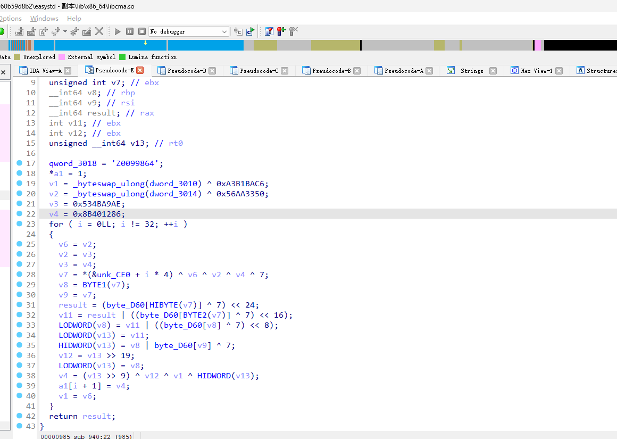This screenshot has width=617, height=439.
Task: Select the Create Data toolbar icon
Action: click(x=31, y=31)
